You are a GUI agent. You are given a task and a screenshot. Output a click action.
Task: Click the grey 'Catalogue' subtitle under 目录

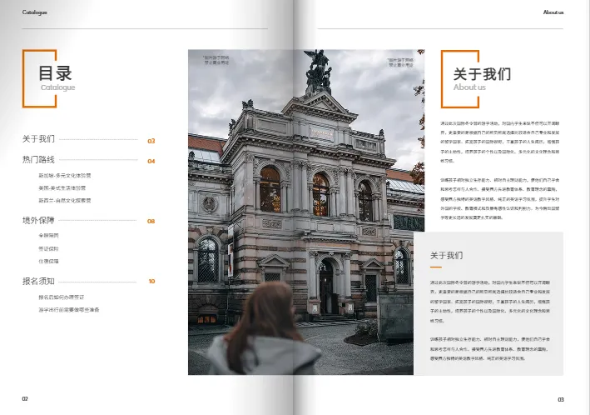point(57,87)
